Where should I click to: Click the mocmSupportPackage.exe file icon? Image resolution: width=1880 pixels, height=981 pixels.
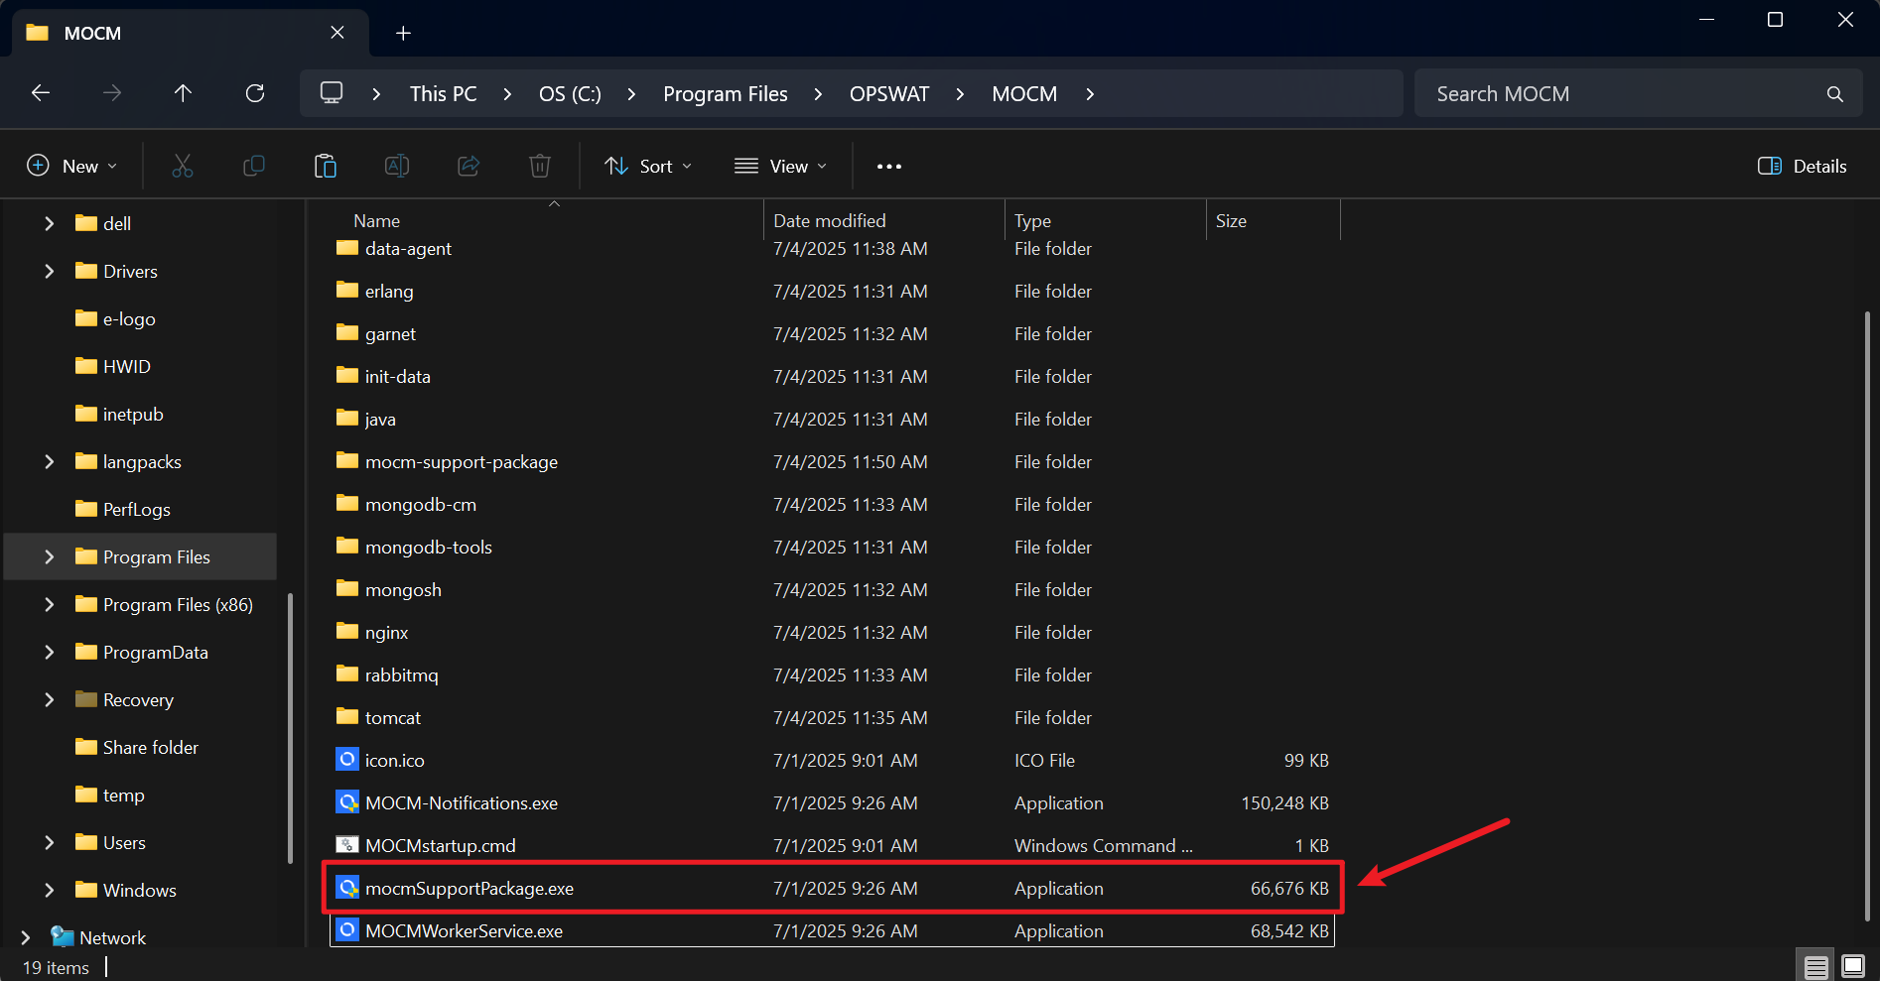pyautogui.click(x=346, y=888)
